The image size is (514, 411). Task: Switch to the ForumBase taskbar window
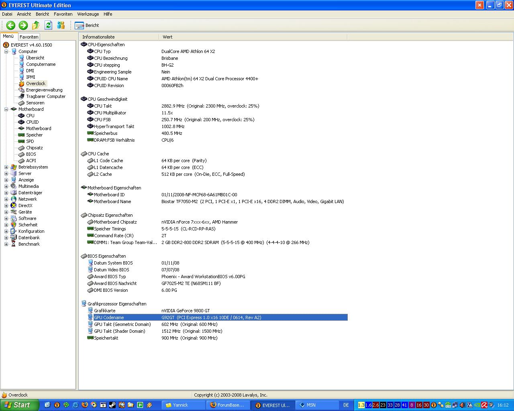pos(228,405)
